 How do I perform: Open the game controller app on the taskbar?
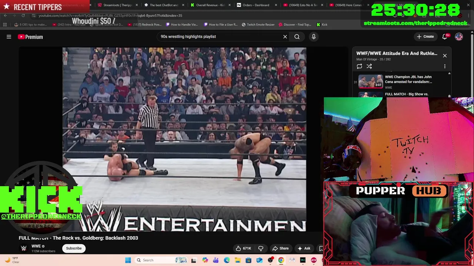[x=292, y=260]
